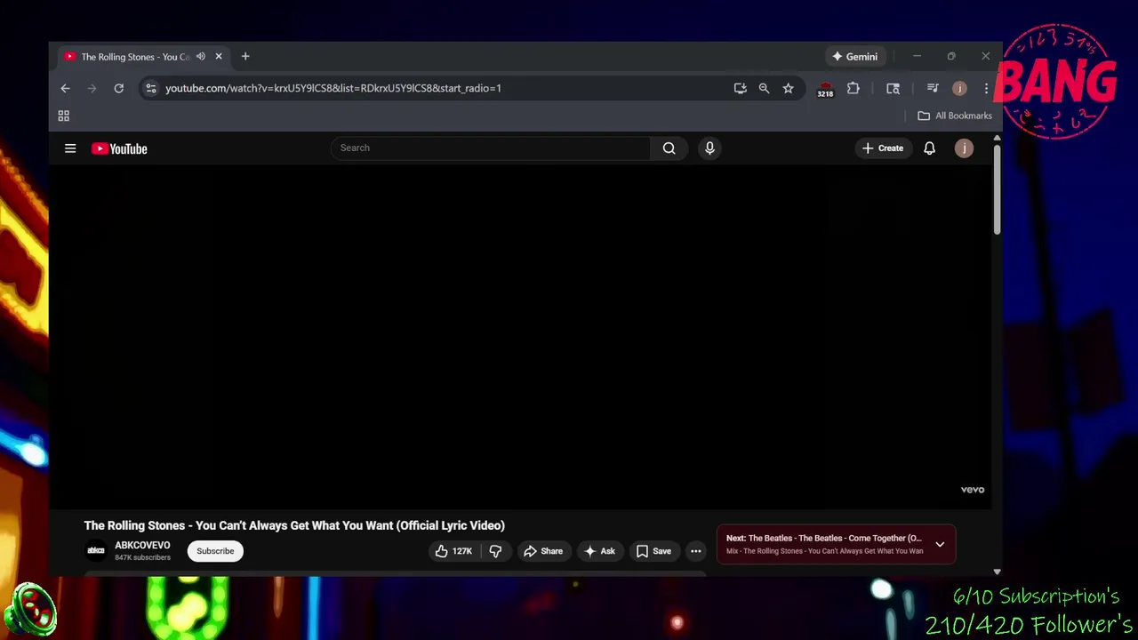This screenshot has height=640, width=1138.
Task: Open zoom control in address bar
Action: pos(764,88)
